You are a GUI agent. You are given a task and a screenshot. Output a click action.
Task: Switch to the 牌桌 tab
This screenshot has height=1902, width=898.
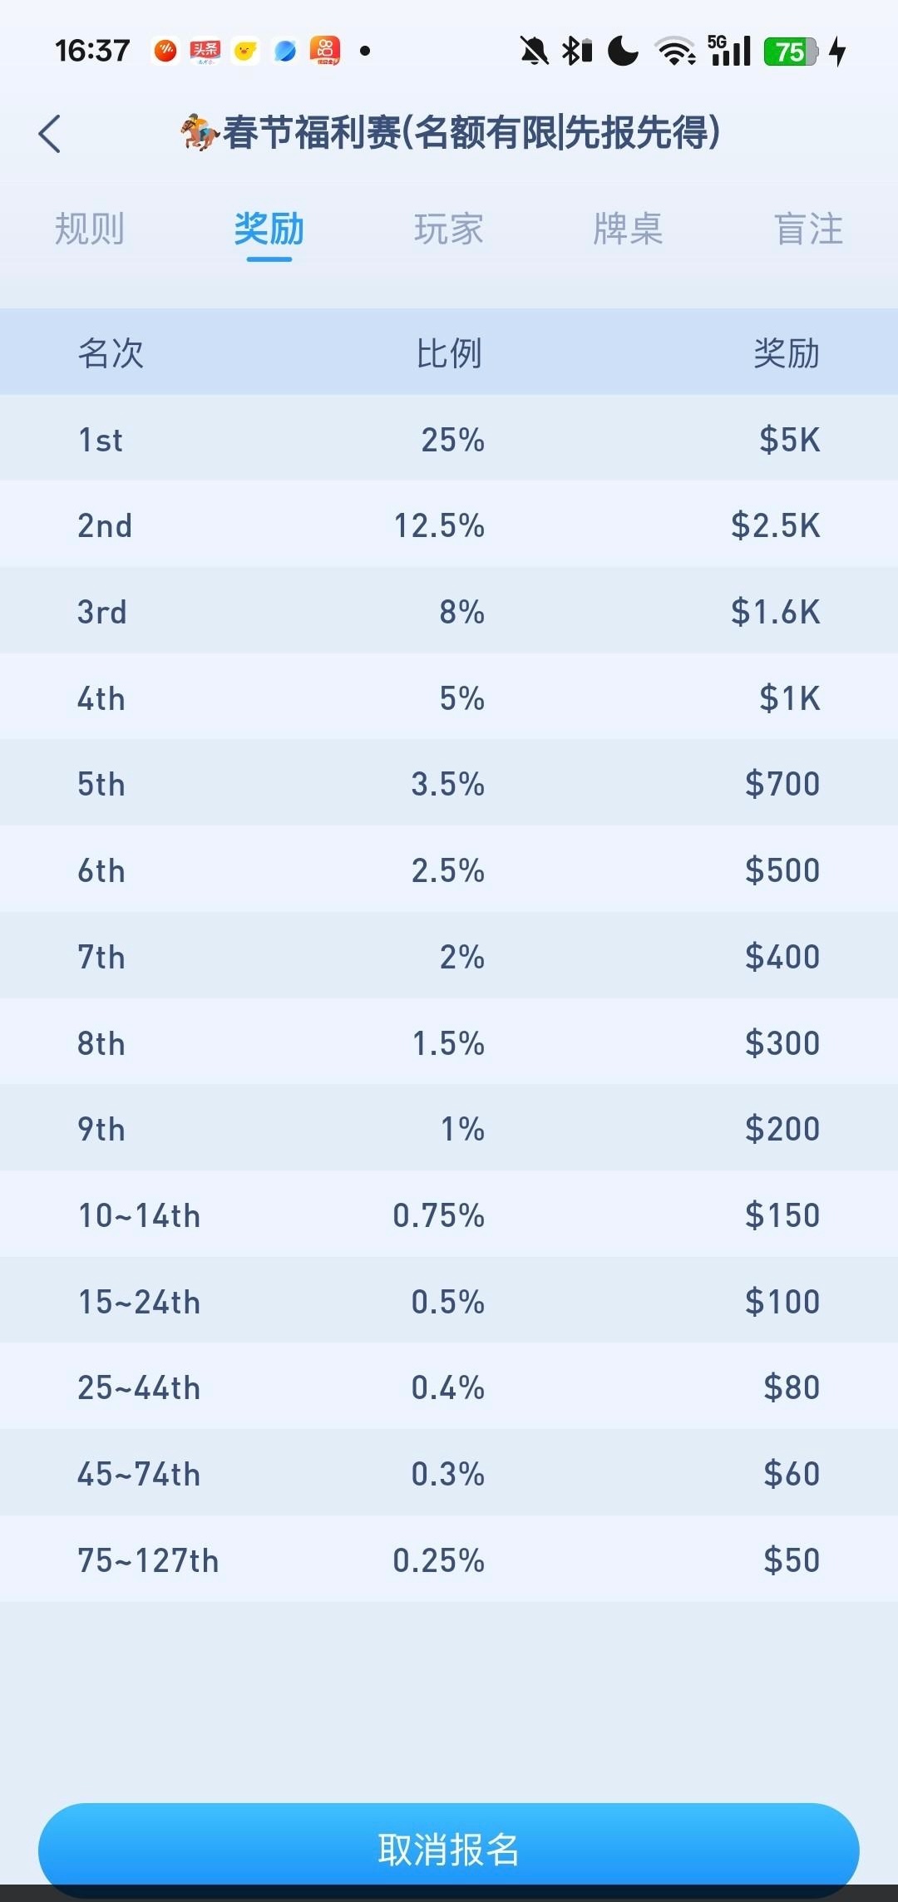point(629,229)
